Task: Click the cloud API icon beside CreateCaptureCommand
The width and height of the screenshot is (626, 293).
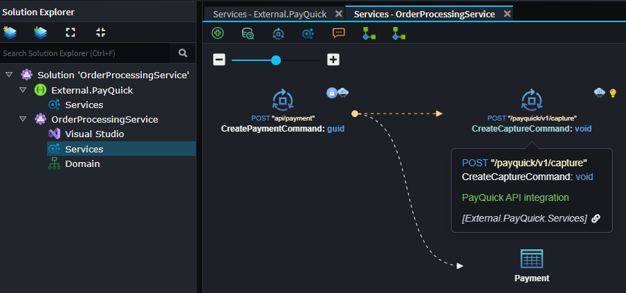Action: pos(600,93)
